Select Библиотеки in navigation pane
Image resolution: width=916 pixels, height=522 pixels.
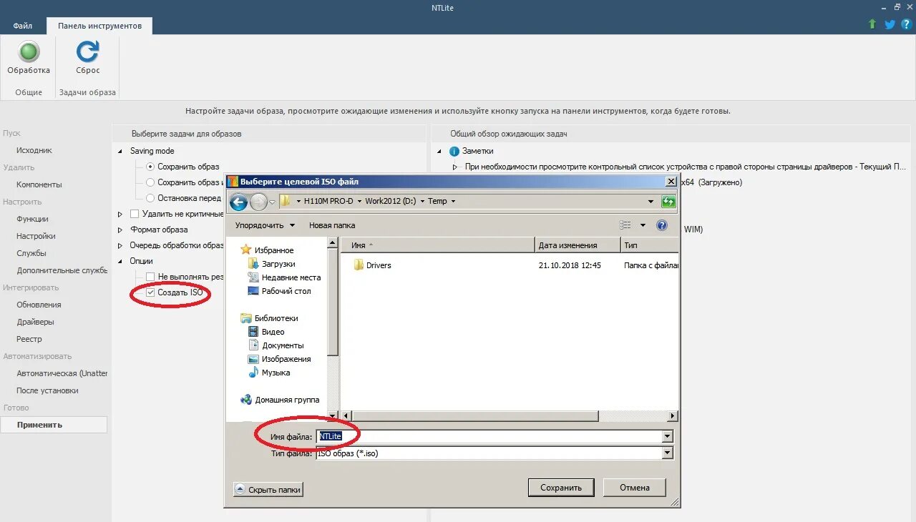click(276, 318)
